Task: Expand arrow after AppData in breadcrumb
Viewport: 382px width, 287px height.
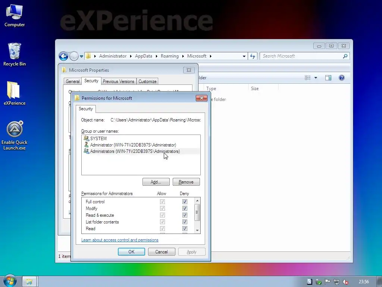Action: click(156, 56)
